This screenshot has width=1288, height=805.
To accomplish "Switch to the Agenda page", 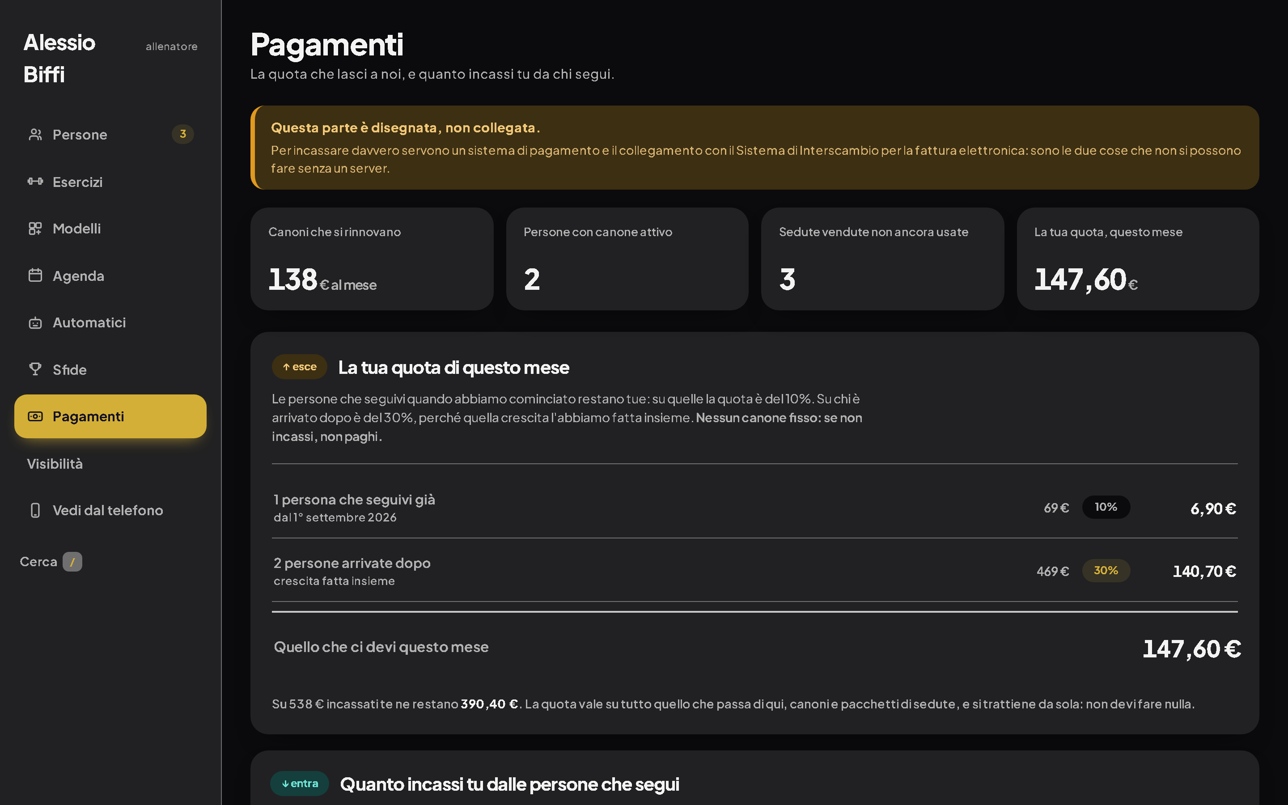I will click(x=110, y=275).
